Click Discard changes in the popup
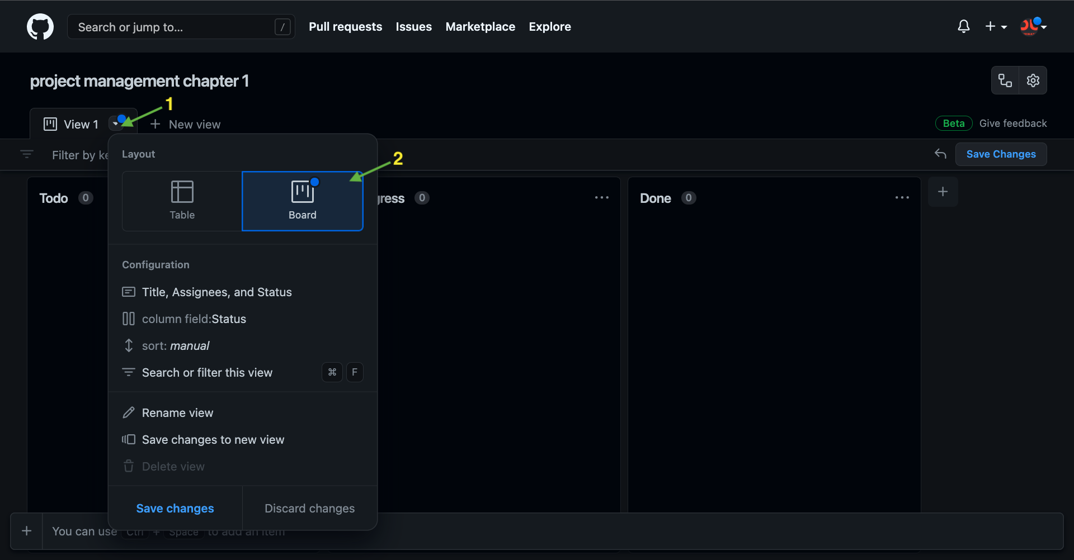Image resolution: width=1074 pixels, height=560 pixels. [x=309, y=509]
